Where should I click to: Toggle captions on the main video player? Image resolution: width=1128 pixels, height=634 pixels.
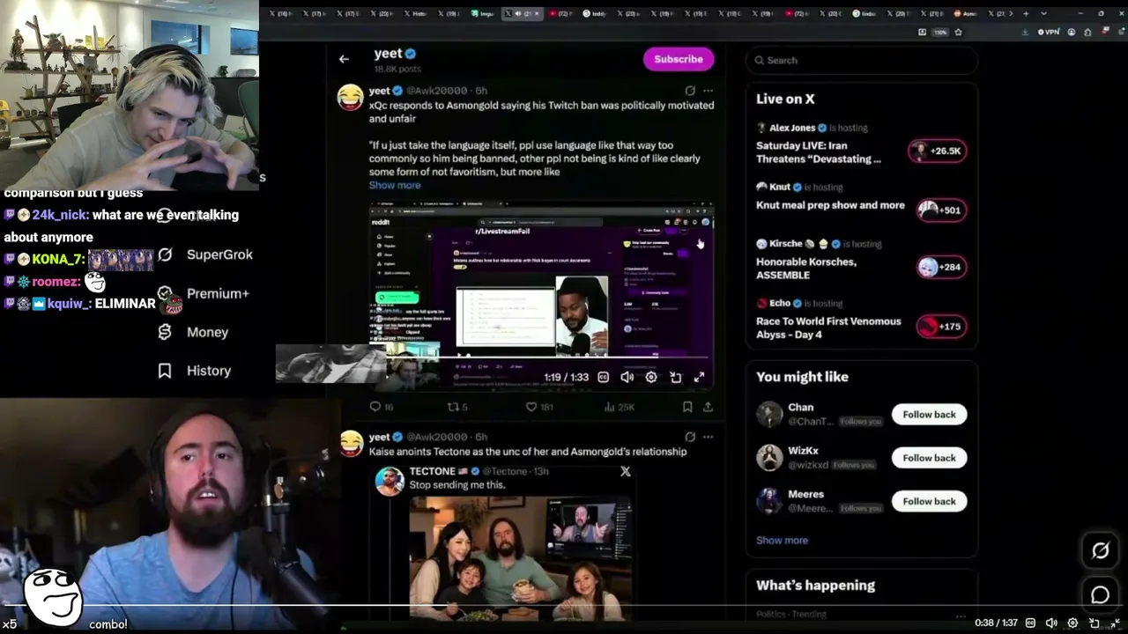pyautogui.click(x=1030, y=623)
